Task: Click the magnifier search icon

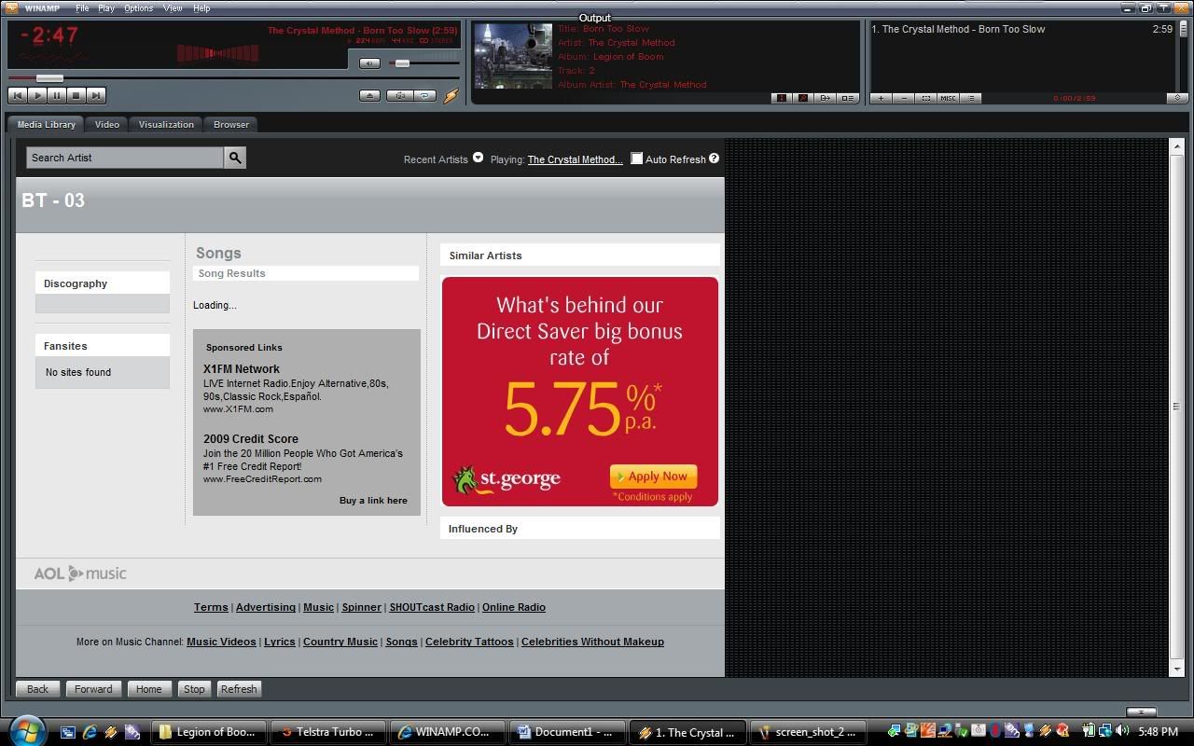Action: [x=235, y=158]
